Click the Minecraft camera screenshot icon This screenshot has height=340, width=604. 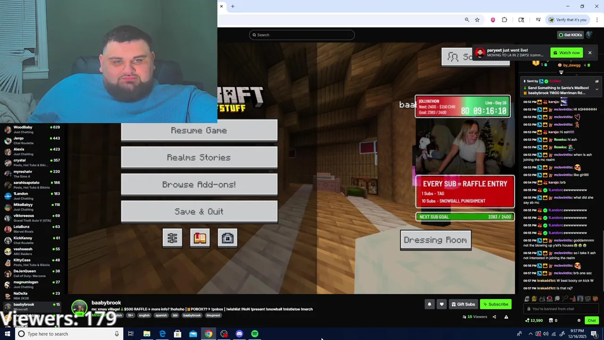(x=227, y=238)
